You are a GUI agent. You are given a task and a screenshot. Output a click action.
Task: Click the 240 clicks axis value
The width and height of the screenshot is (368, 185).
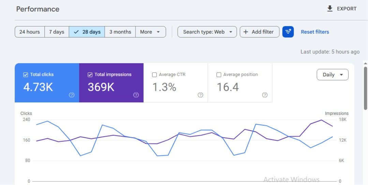(x=27, y=119)
